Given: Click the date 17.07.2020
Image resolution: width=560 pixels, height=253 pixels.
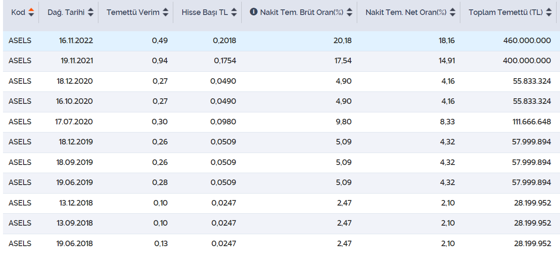Looking at the screenshot, I should 74,122.
